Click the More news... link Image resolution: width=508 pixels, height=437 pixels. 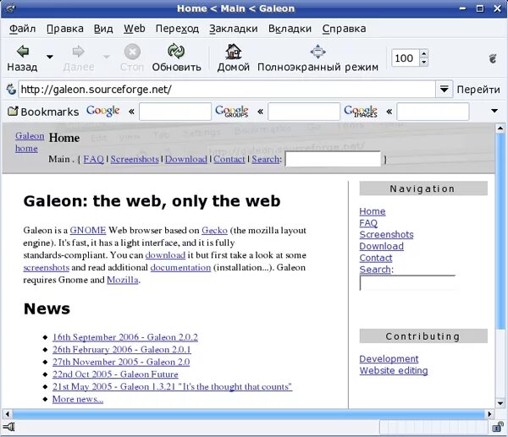78,399
